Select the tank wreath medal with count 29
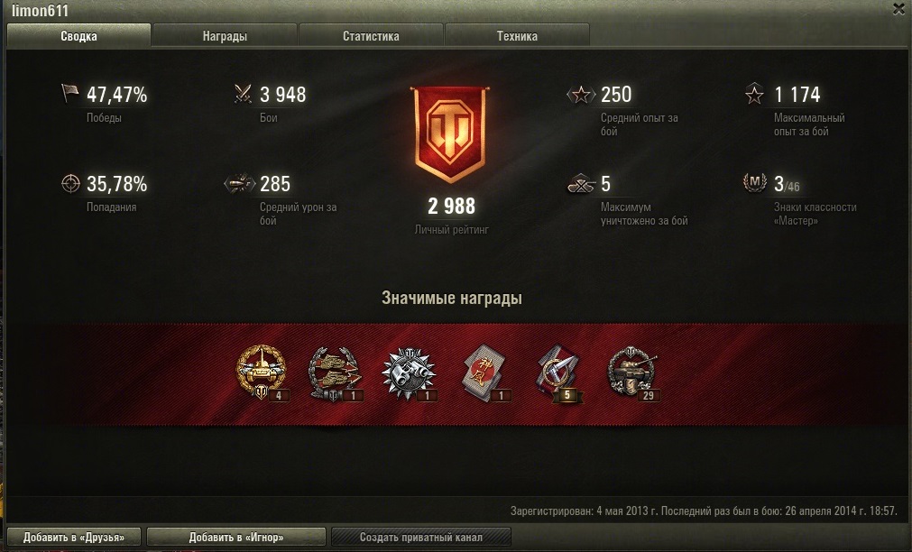This screenshot has width=912, height=552. point(633,373)
